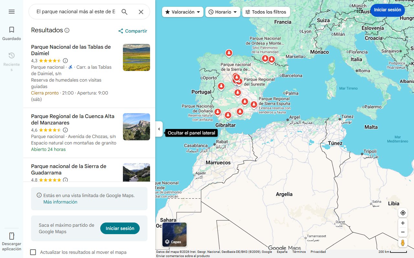Collapse the side panel with the arrow
Screen dimensions: 414x258
[x=159, y=129]
